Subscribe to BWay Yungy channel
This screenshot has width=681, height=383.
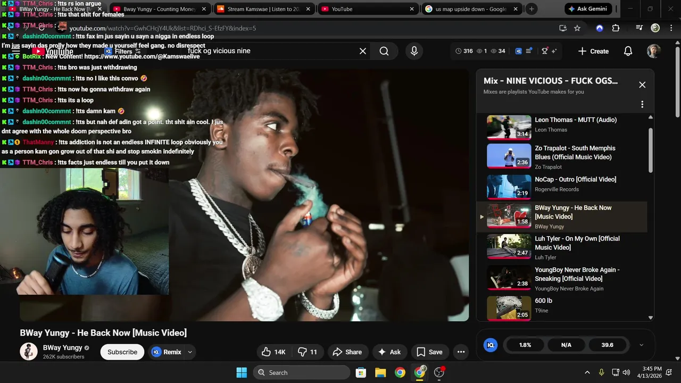[122, 352]
